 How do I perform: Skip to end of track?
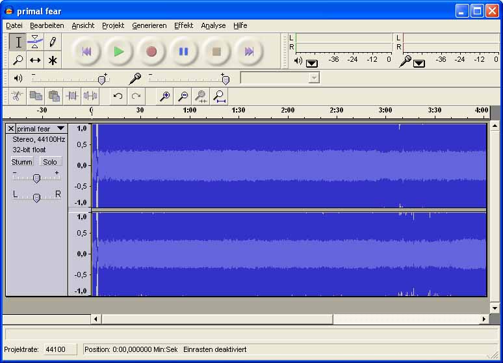tap(249, 51)
